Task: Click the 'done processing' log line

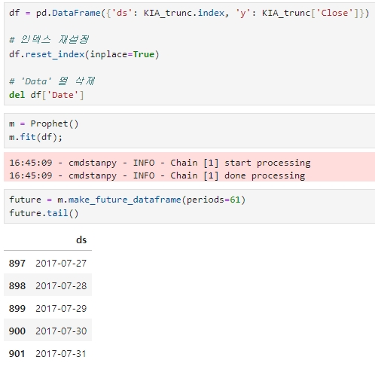Action: [157, 175]
